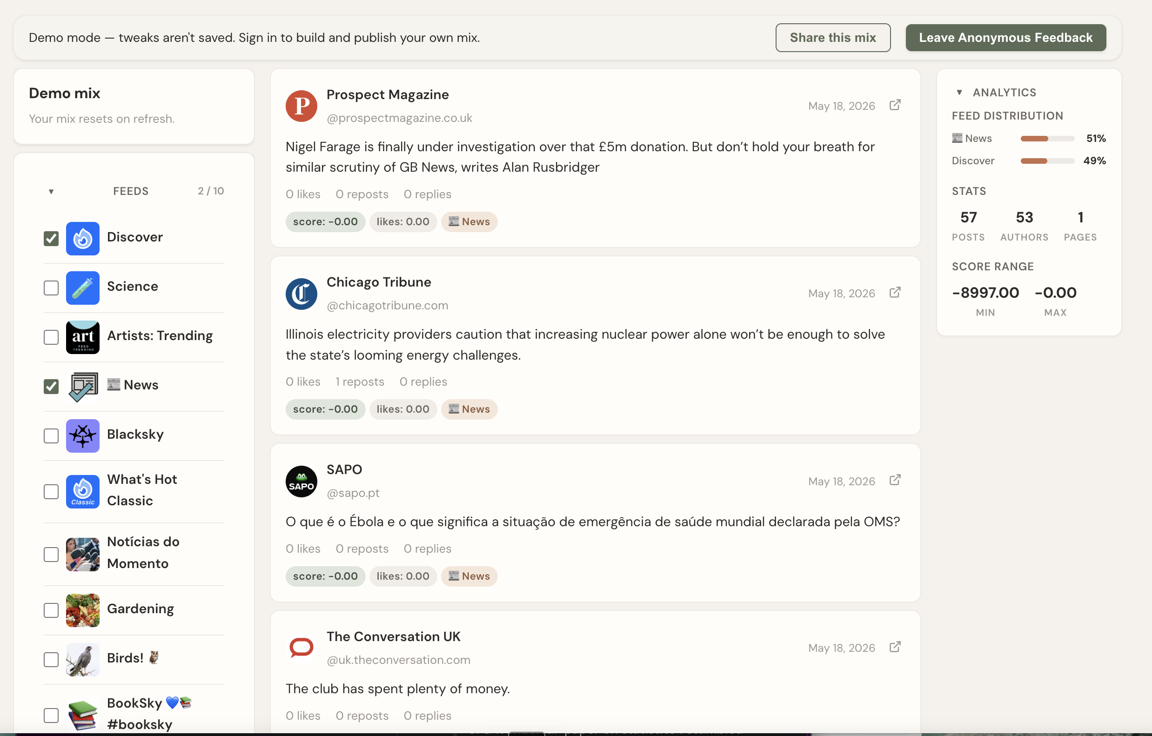Click the Gardening feed label

coord(141,609)
